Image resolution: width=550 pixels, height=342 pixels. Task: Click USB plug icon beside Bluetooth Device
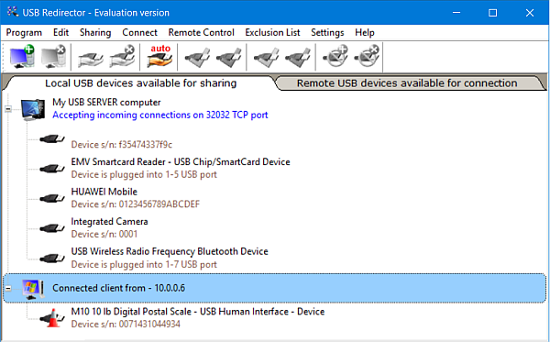(x=52, y=259)
